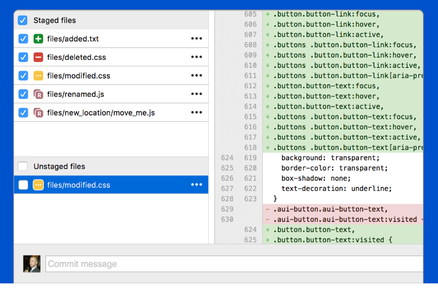Click the Commit message input field

234,264
